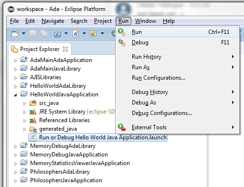Click the Save All toolbar icon

43,33
